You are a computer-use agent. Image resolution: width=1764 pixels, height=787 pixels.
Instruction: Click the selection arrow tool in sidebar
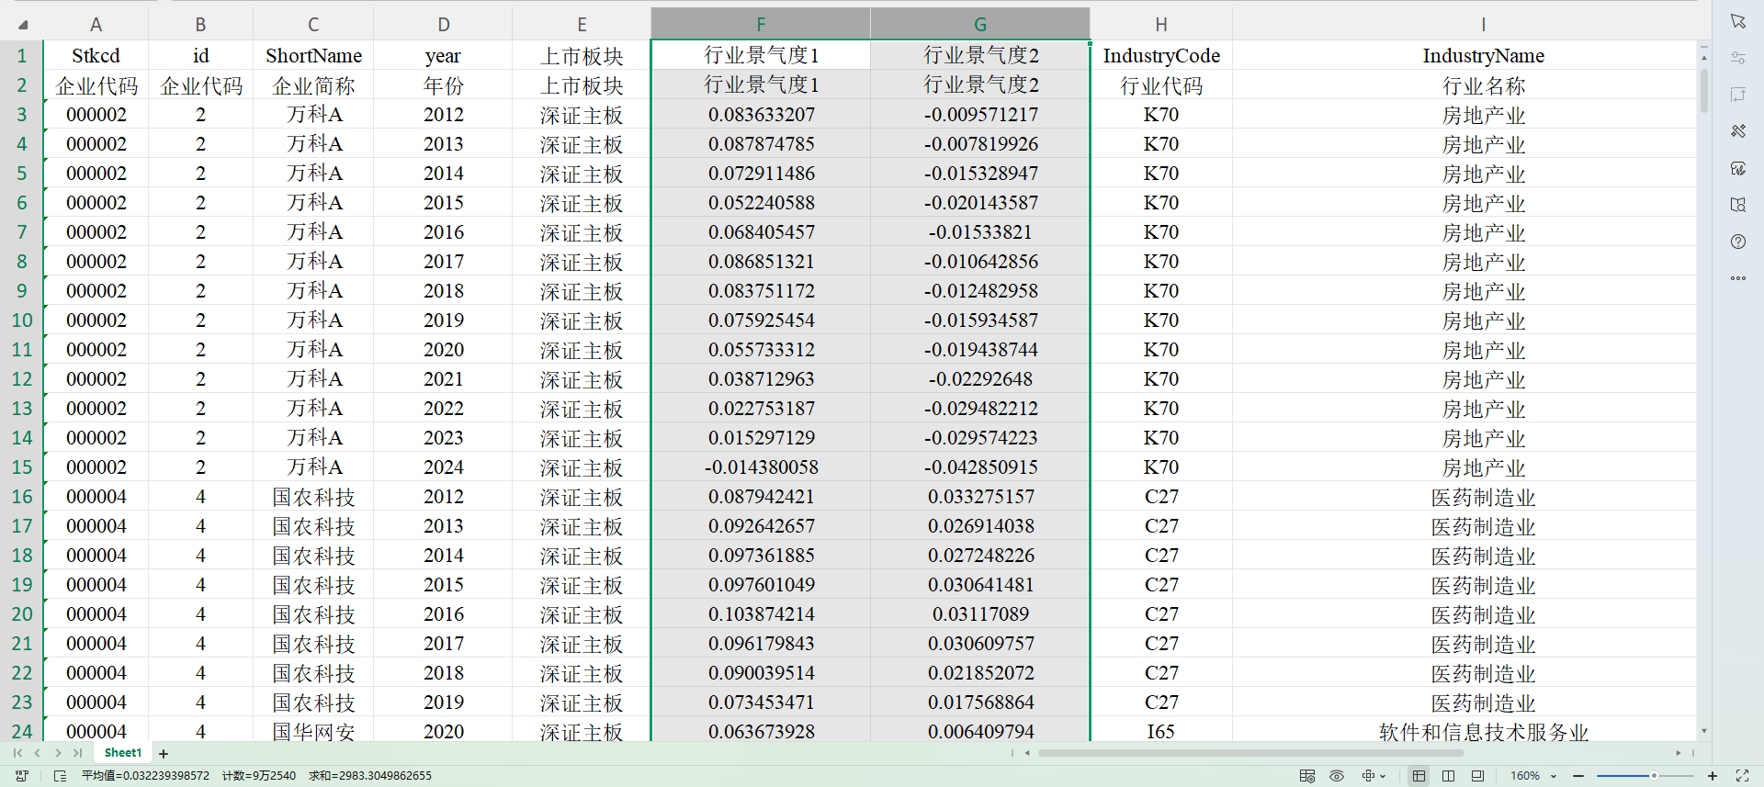[1737, 21]
